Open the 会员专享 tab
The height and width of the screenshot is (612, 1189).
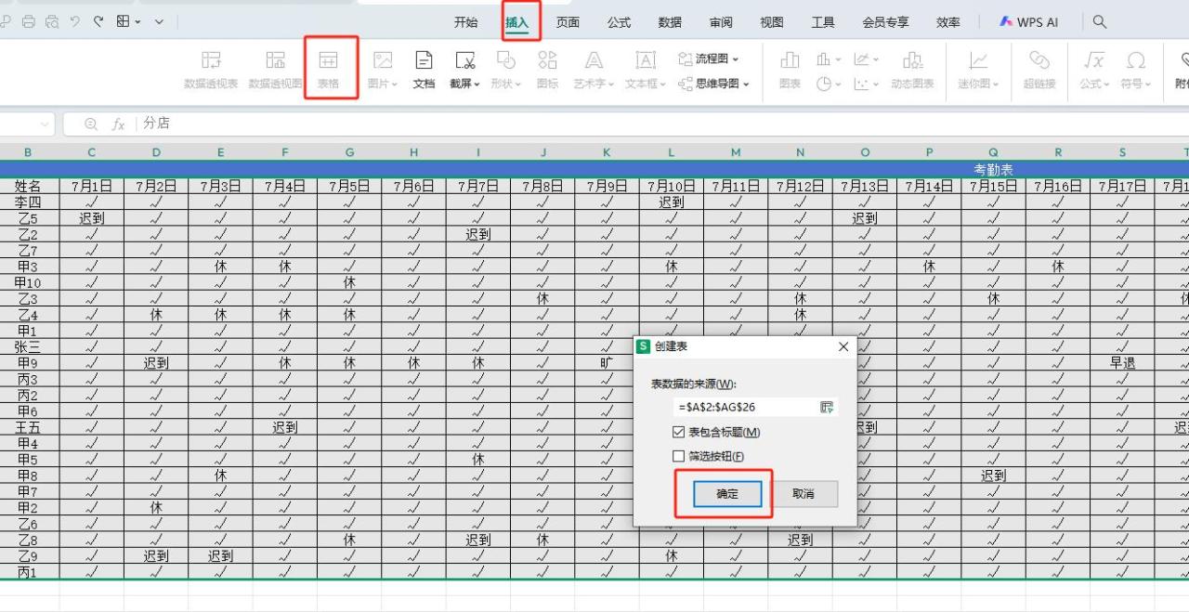[885, 22]
